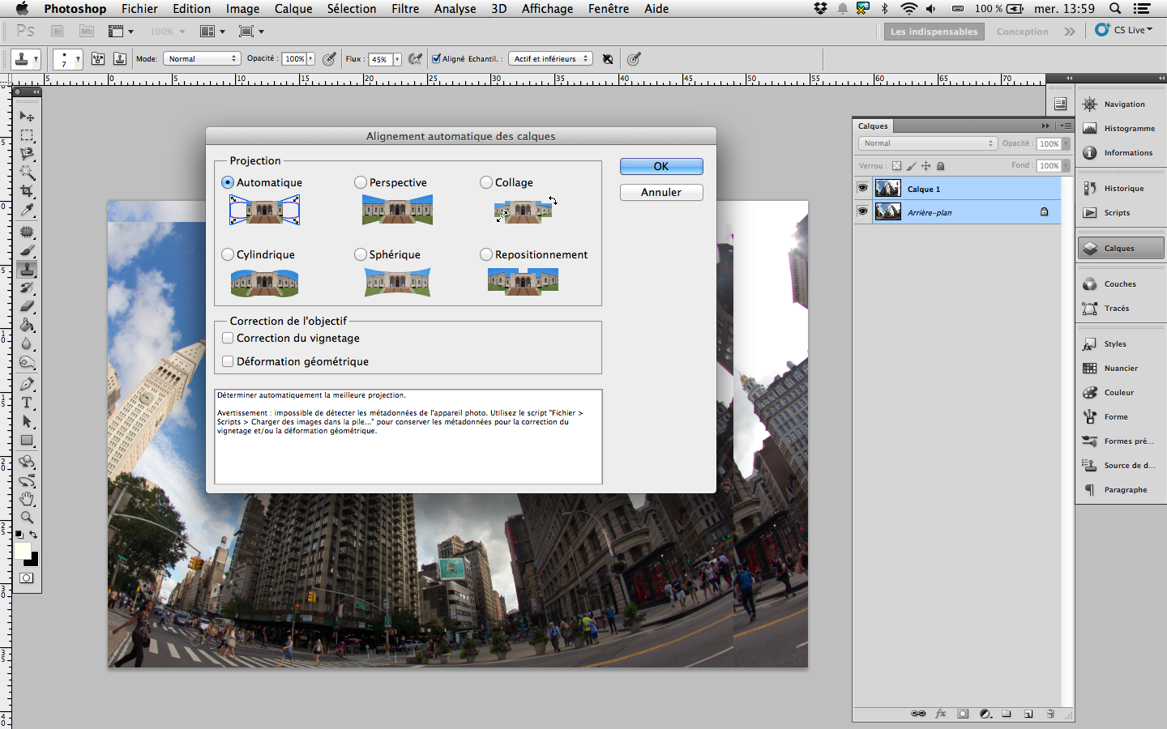This screenshot has height=729, width=1167.
Task: Open the Histogramme panel
Action: [x=1119, y=128]
